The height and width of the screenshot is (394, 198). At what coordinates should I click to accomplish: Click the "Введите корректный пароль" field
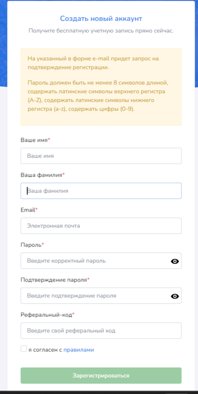tap(101, 260)
